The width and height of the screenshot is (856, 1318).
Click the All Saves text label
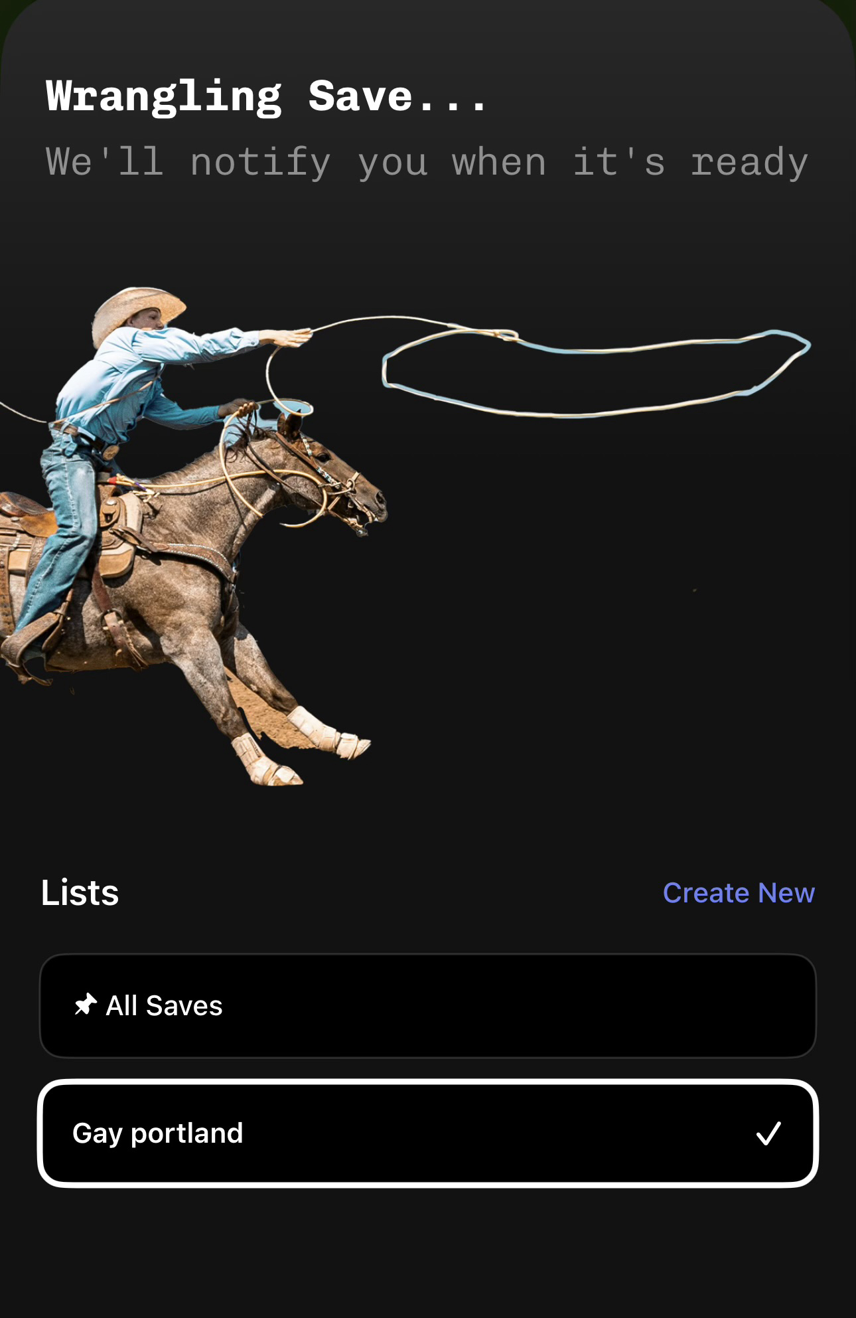(165, 1005)
